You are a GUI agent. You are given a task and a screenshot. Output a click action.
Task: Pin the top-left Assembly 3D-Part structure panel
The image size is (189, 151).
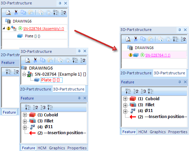pos(60,3)
